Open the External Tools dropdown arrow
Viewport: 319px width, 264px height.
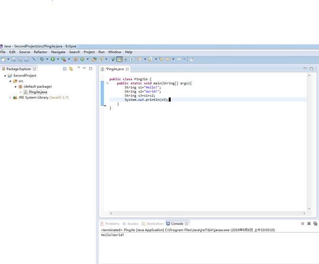point(69,59)
